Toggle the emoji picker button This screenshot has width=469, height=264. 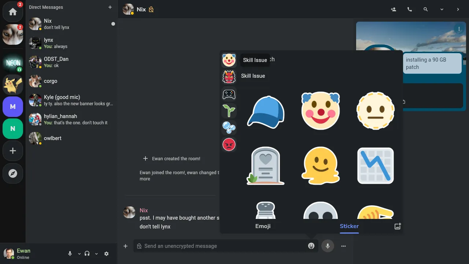(x=311, y=246)
